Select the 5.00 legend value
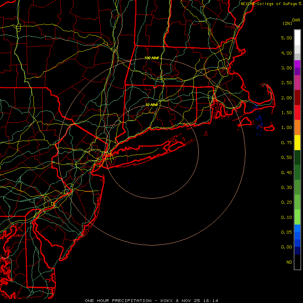Screen dimensions: 303x303 287,38
